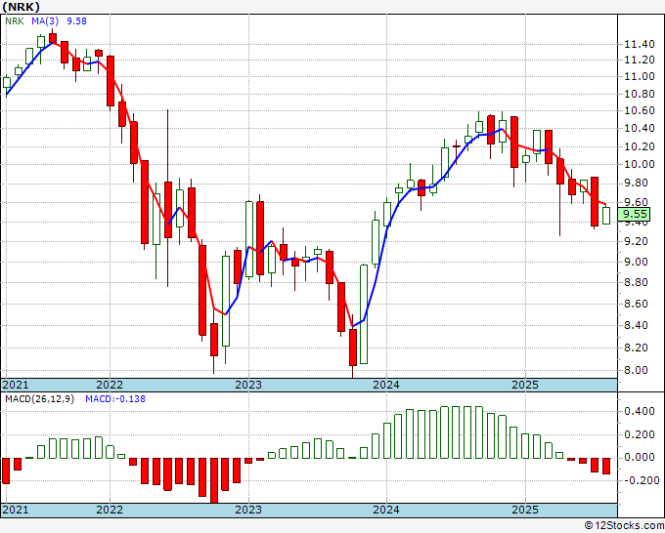665x533 pixels.
Task: Click 2025 on the bottom MACD time axis
Action: coord(525,510)
